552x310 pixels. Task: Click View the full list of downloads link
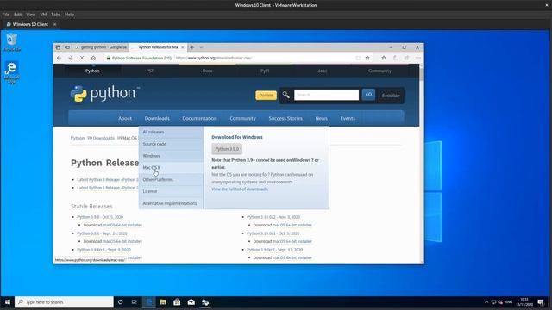(240, 189)
